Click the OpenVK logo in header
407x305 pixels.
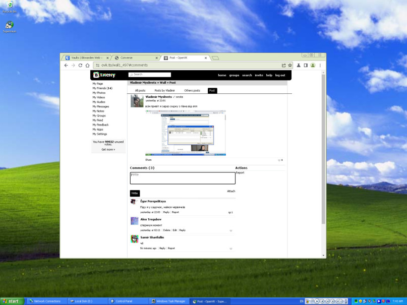tap(104, 75)
